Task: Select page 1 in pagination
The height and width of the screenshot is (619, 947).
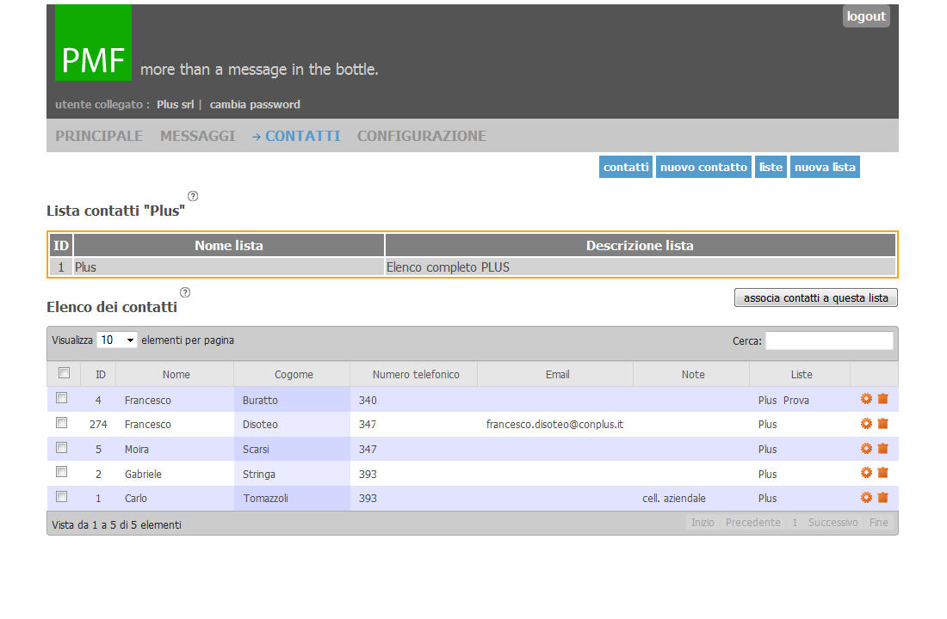Action: [x=795, y=523]
